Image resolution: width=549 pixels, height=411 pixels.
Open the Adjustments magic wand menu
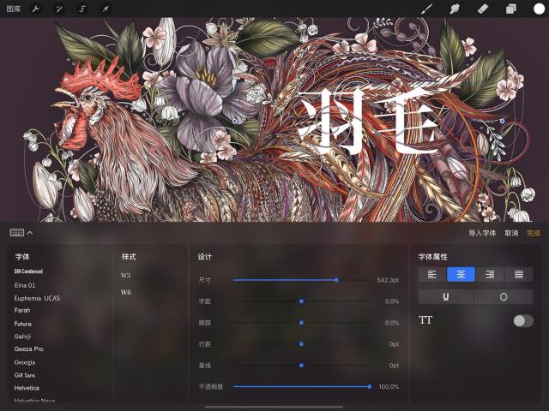(59, 9)
